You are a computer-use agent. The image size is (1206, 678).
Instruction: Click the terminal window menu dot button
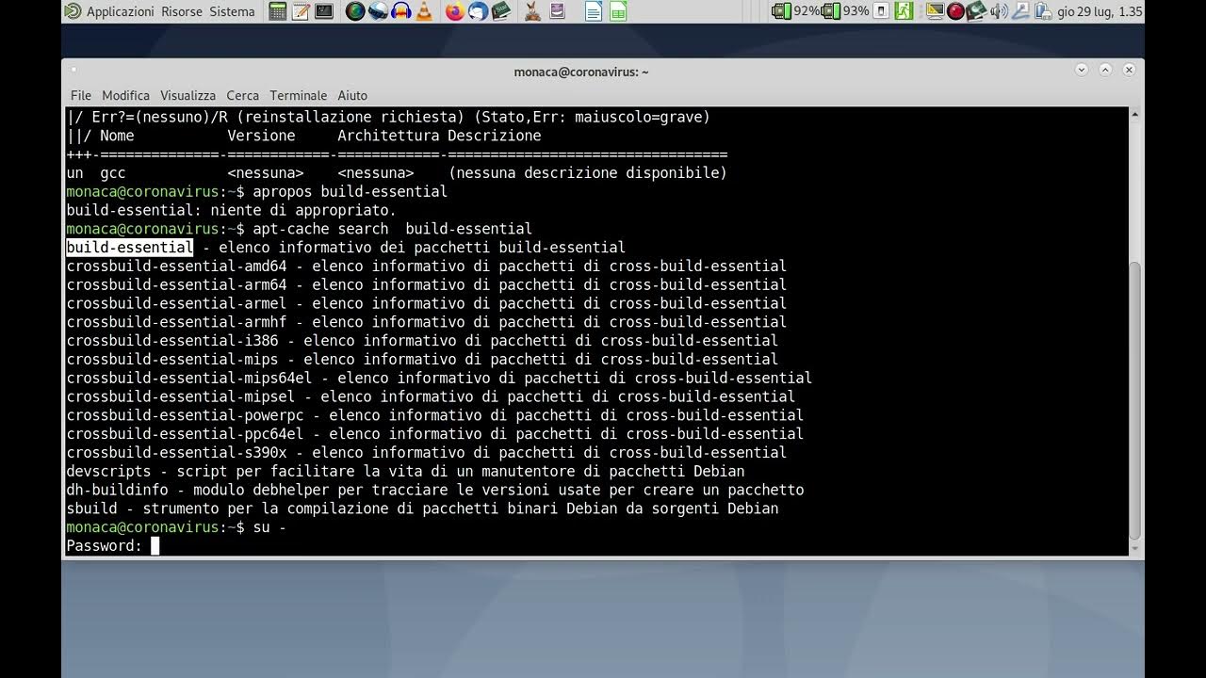coord(74,70)
